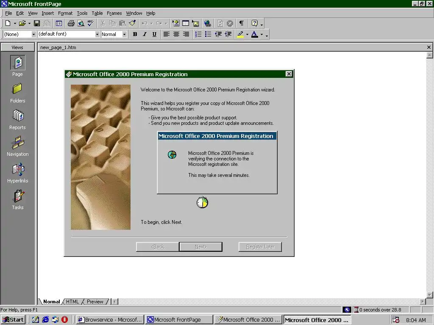Open the dropdown arrow beside New Page
Image resolution: width=434 pixels, height=325 pixels.
[x=15, y=24]
